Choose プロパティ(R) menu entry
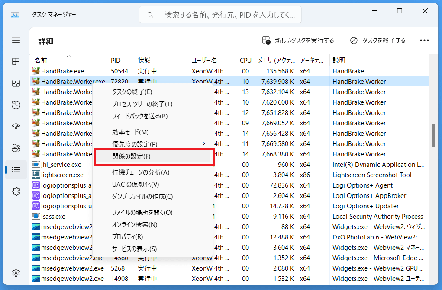 point(152,237)
